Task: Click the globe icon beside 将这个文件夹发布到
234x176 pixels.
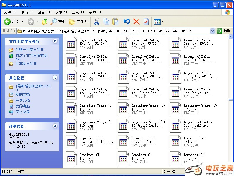Action: click(11, 56)
